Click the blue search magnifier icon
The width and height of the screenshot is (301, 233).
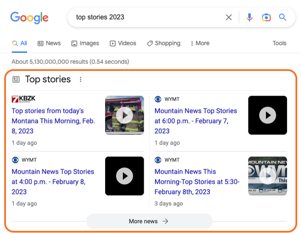click(x=283, y=17)
